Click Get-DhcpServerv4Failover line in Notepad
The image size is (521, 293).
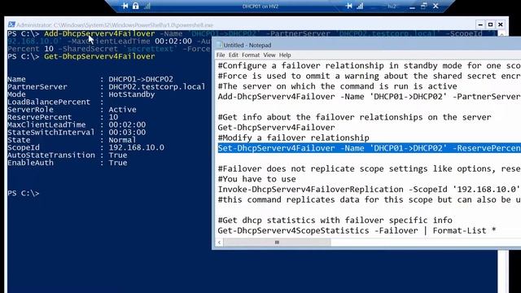276,128
